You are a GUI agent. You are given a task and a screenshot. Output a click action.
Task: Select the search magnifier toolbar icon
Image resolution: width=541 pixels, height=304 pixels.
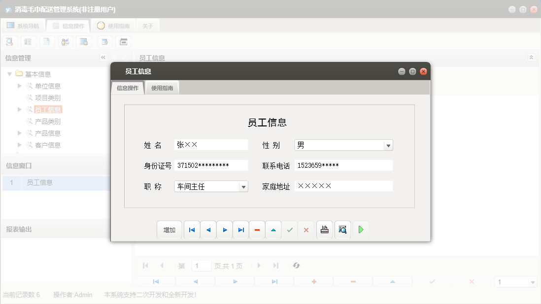pyautogui.click(x=9, y=41)
